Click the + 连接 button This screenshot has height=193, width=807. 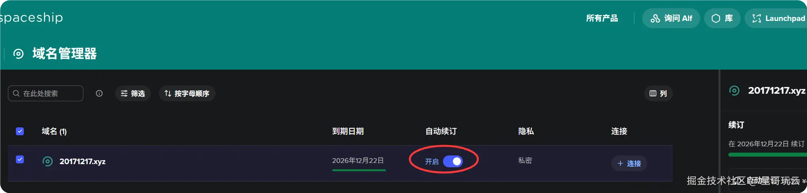[629, 163]
